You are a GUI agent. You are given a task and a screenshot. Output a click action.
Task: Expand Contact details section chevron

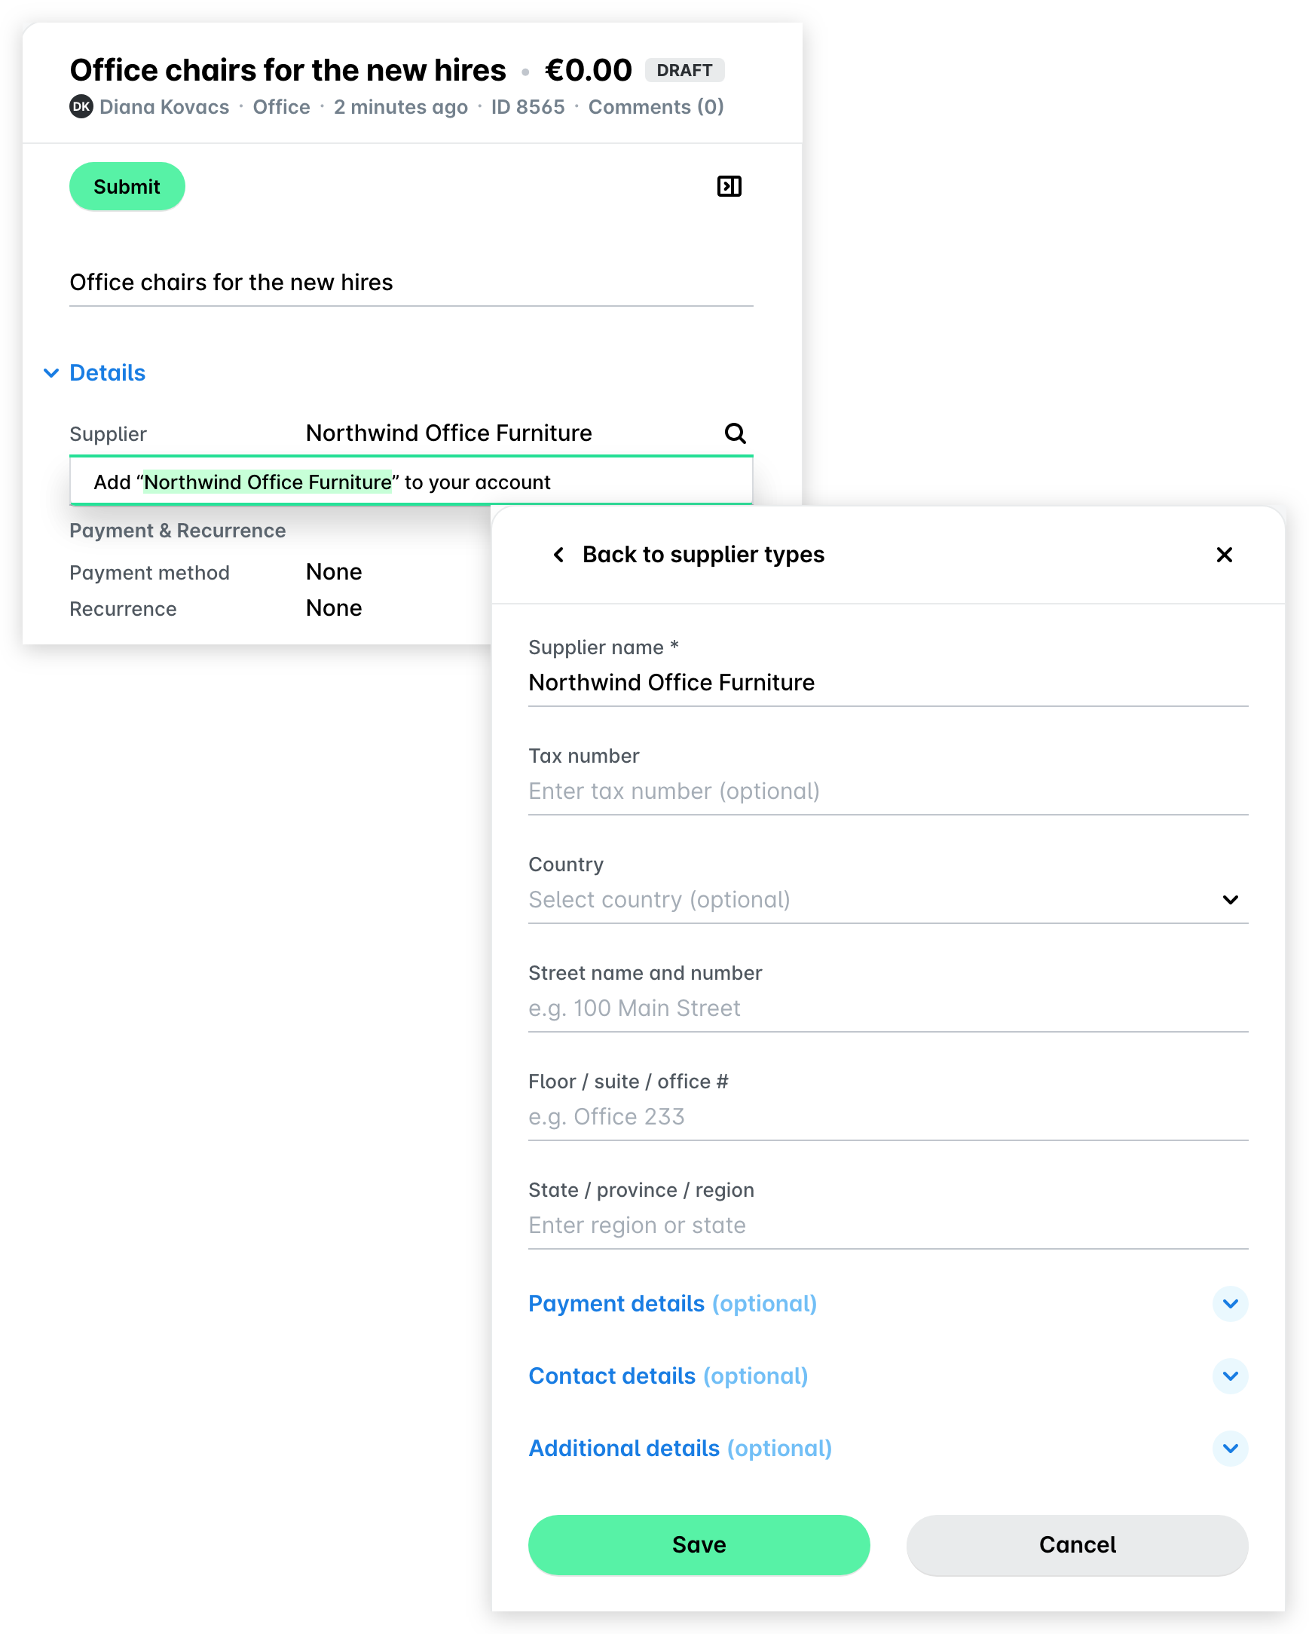pyautogui.click(x=1229, y=1375)
